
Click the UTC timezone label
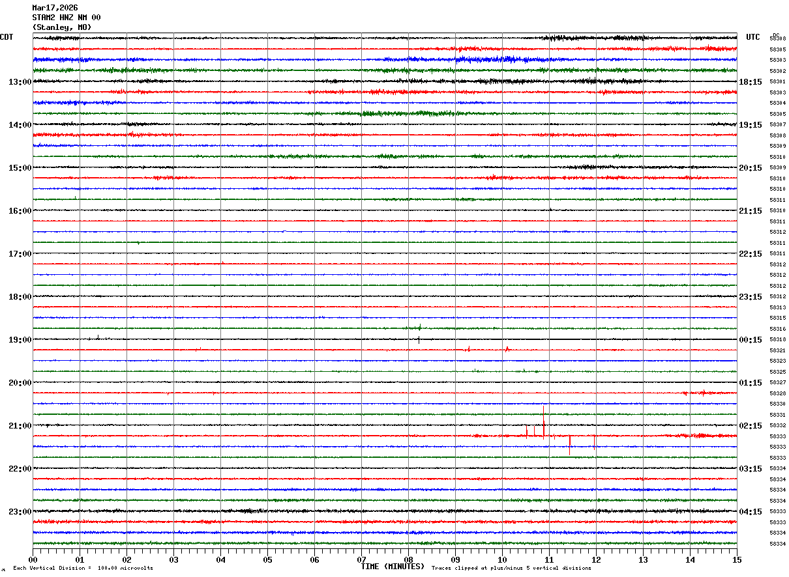pos(753,37)
